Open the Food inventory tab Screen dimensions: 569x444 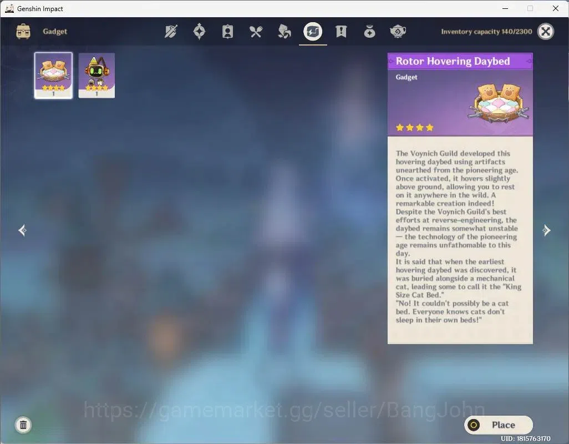point(256,32)
